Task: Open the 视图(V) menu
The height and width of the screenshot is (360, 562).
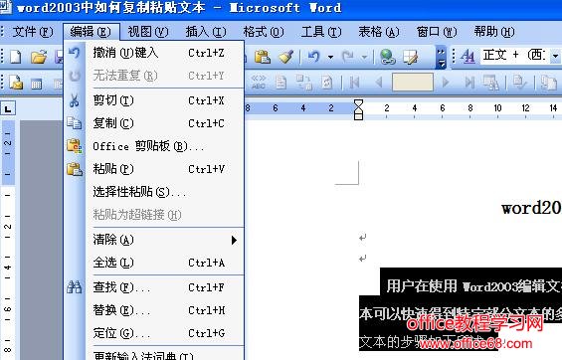Action: [148, 32]
